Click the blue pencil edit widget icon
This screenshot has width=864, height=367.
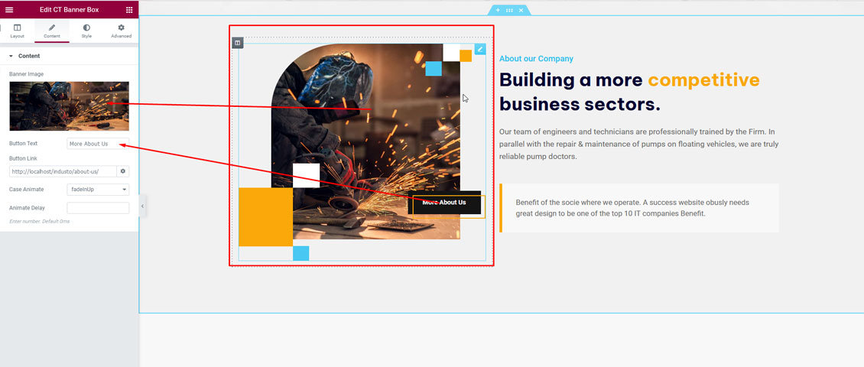pyautogui.click(x=479, y=49)
